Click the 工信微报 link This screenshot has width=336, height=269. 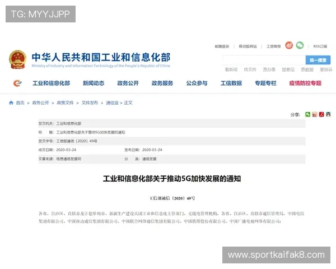[273, 47]
